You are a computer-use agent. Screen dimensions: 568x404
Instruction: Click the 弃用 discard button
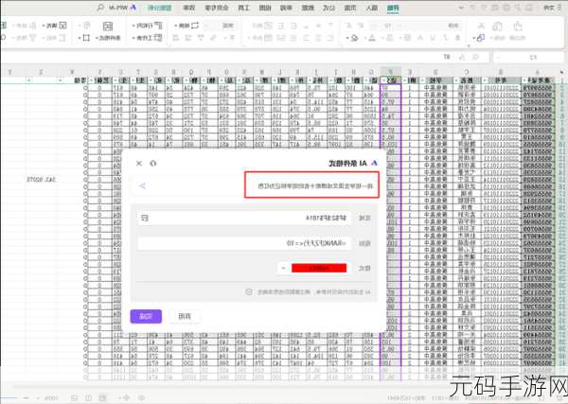185,316
